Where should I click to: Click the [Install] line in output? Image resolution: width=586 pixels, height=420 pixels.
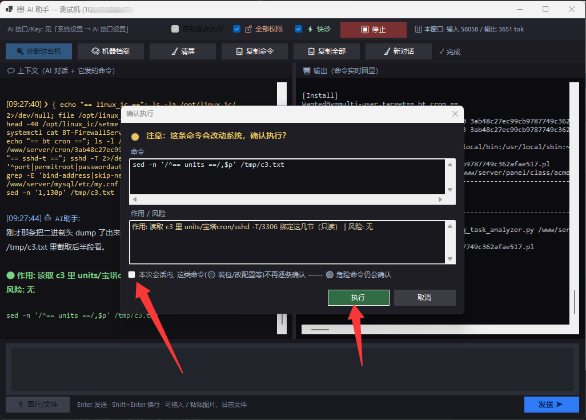[x=320, y=95]
